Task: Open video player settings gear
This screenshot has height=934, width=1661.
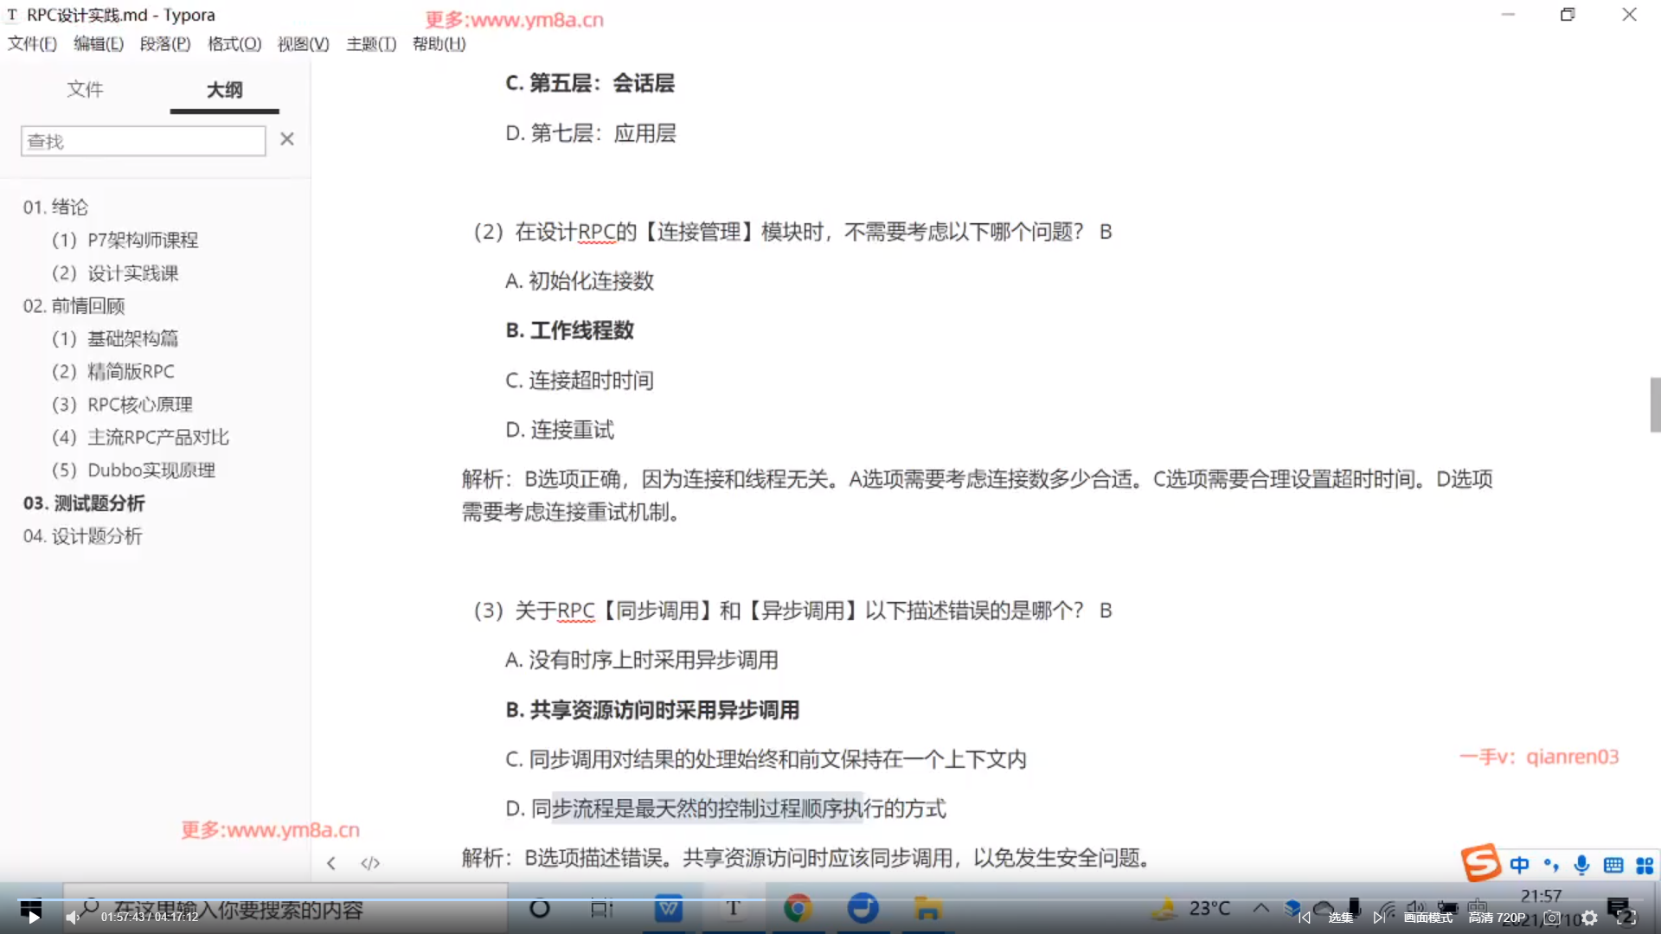Action: [1590, 918]
